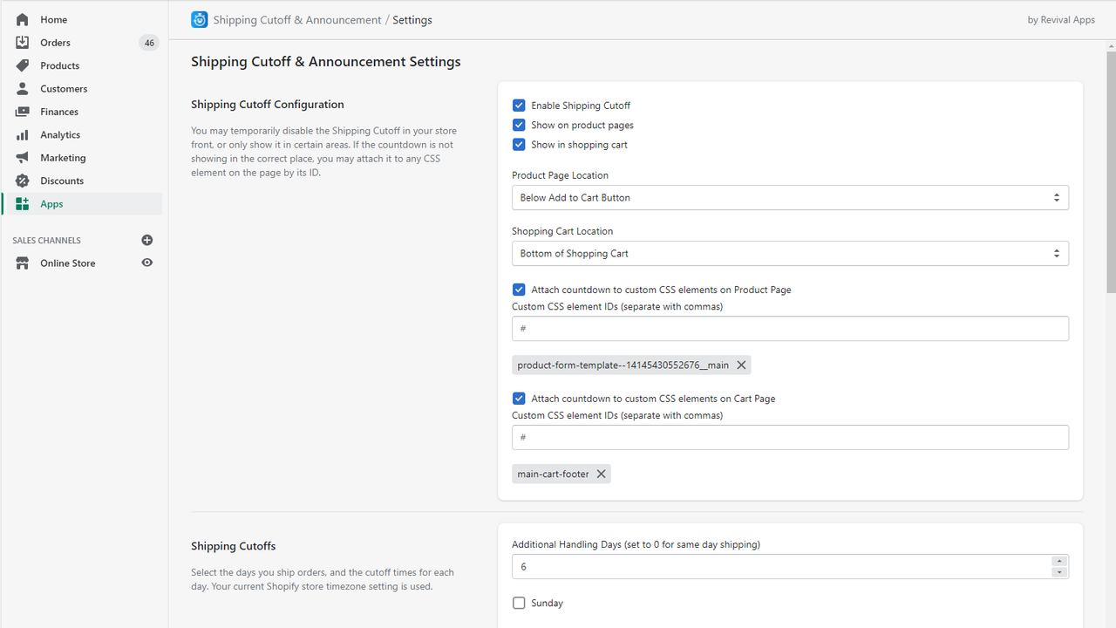This screenshot has width=1116, height=628.
Task: Enable the Sunday shipping checkbox
Action: tap(519, 603)
